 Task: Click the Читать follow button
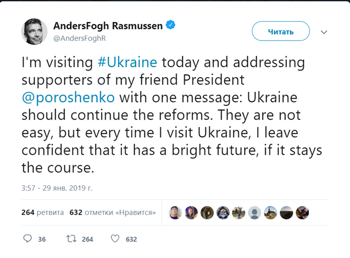pyautogui.click(x=281, y=31)
